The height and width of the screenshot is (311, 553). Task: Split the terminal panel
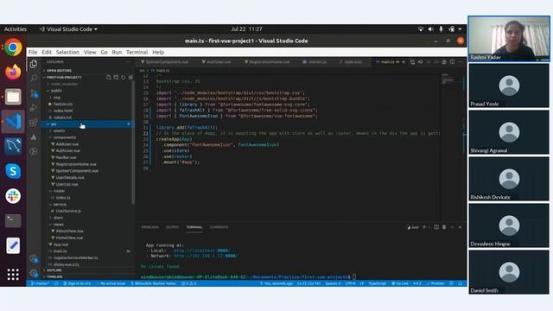[436, 227]
